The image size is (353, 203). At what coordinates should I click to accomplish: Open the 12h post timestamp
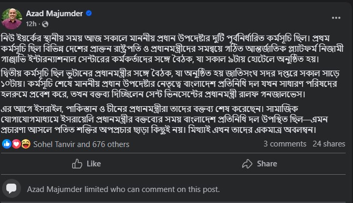31,24
